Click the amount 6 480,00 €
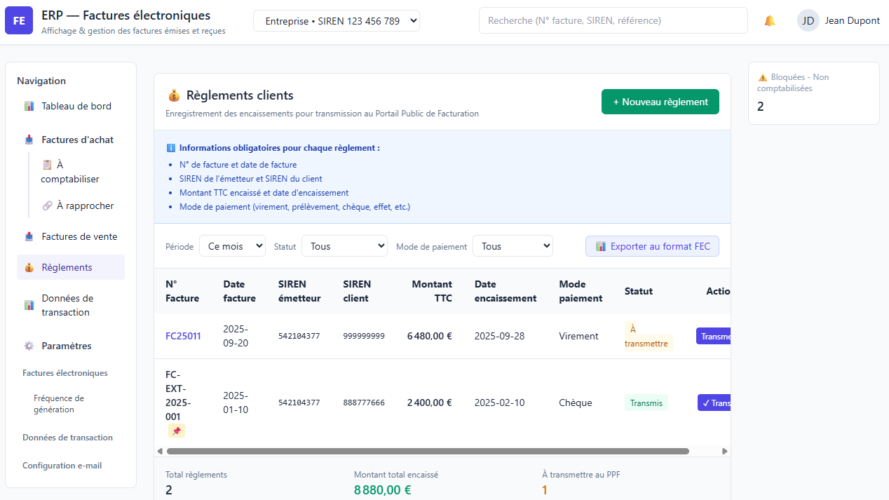This screenshot has width=889, height=500. (x=430, y=336)
